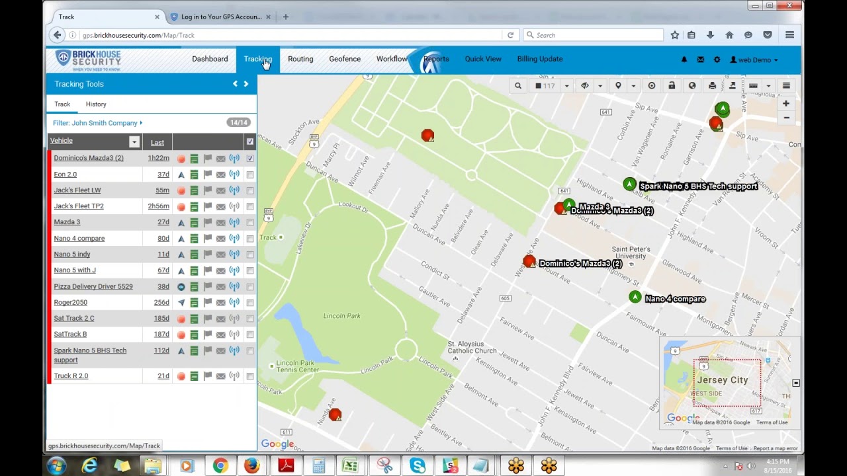Viewport: 847px width, 476px height.
Task: Open the map search tool
Action: click(518, 86)
